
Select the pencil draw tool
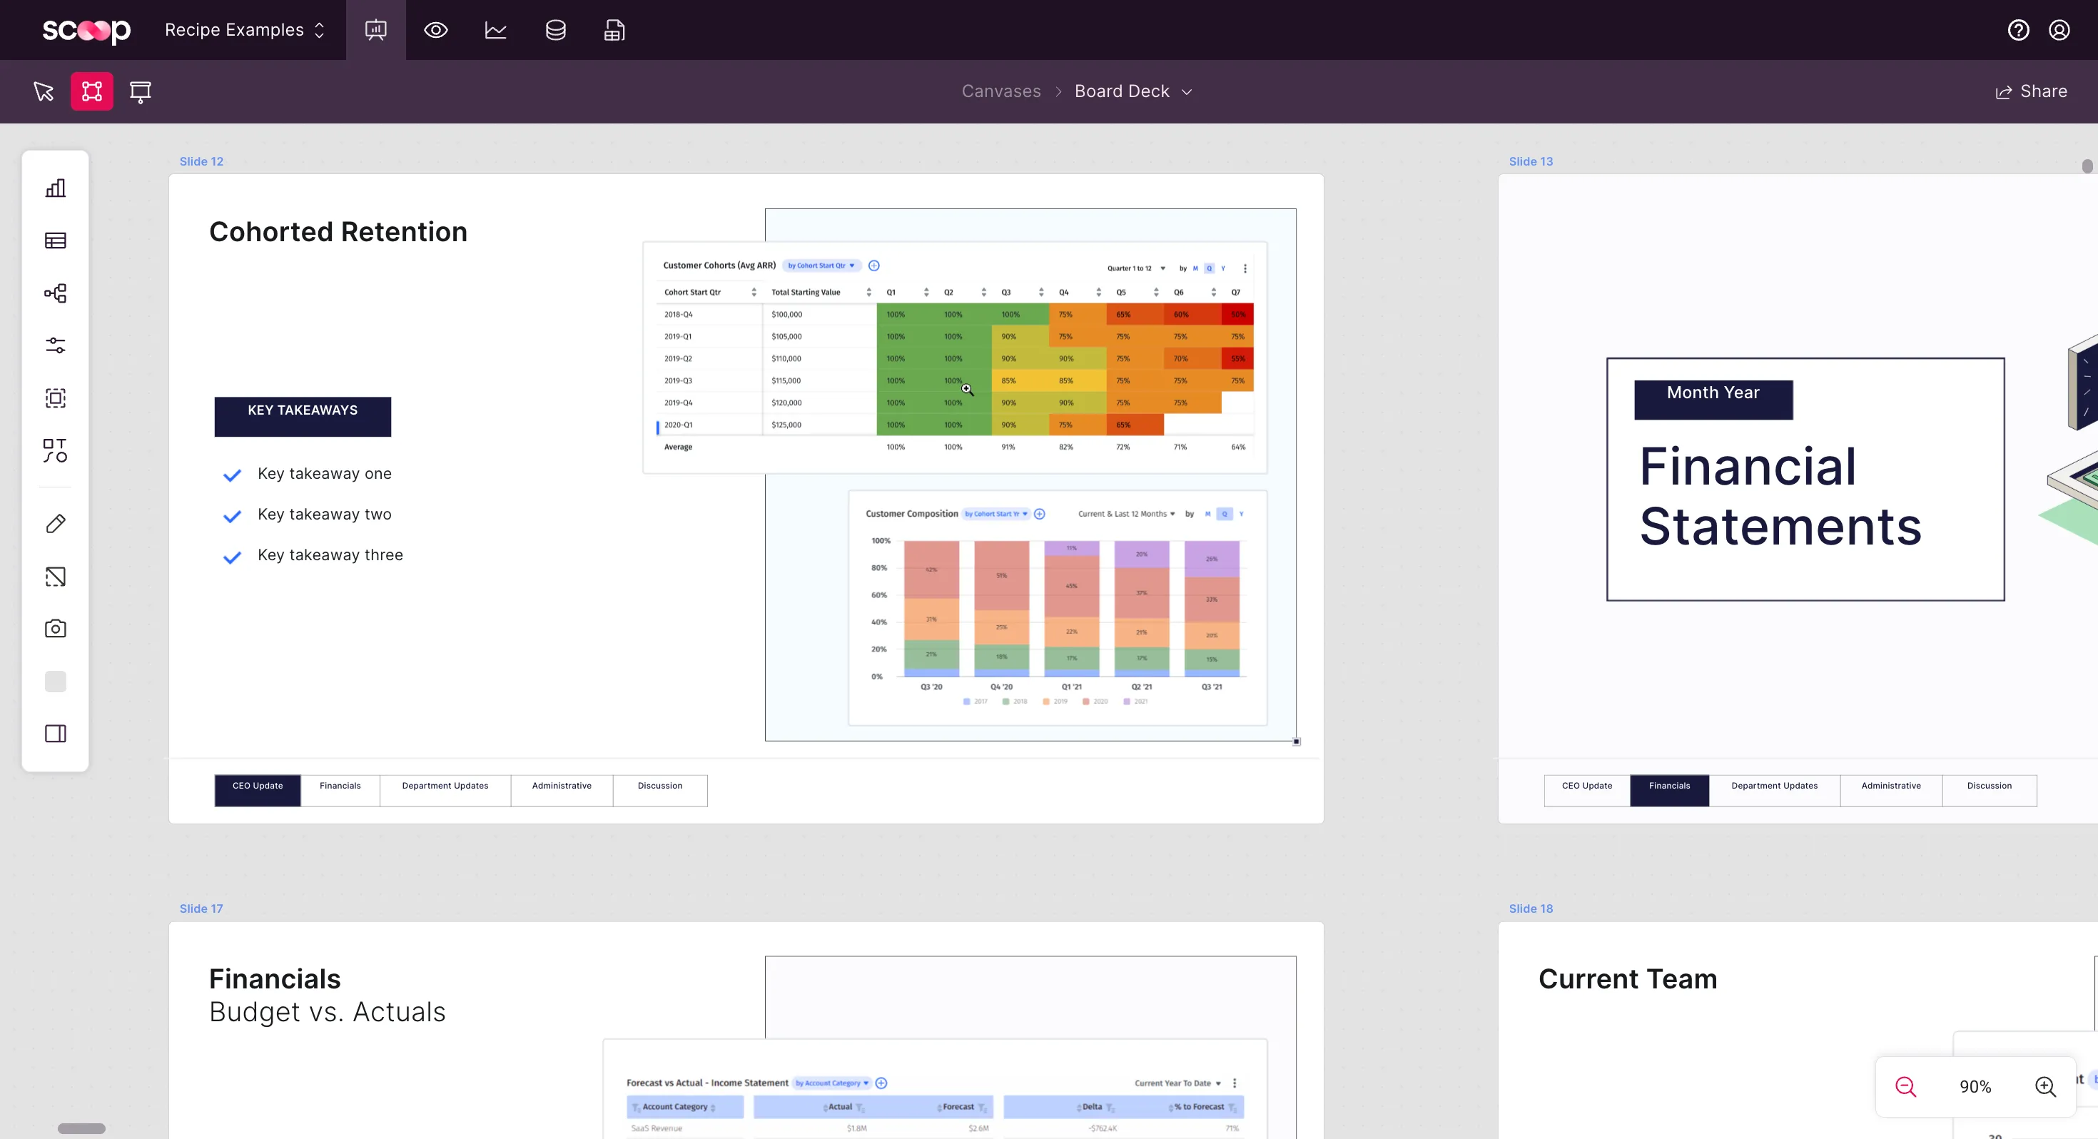point(56,524)
